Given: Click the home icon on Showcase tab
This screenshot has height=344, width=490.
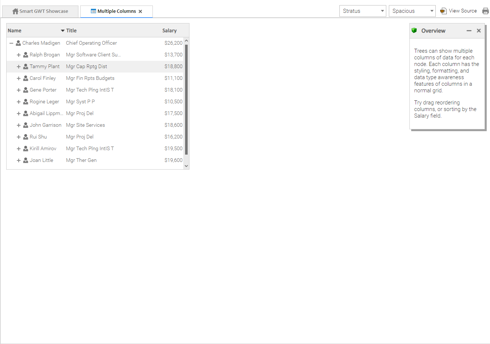Looking at the screenshot, I should (15, 11).
